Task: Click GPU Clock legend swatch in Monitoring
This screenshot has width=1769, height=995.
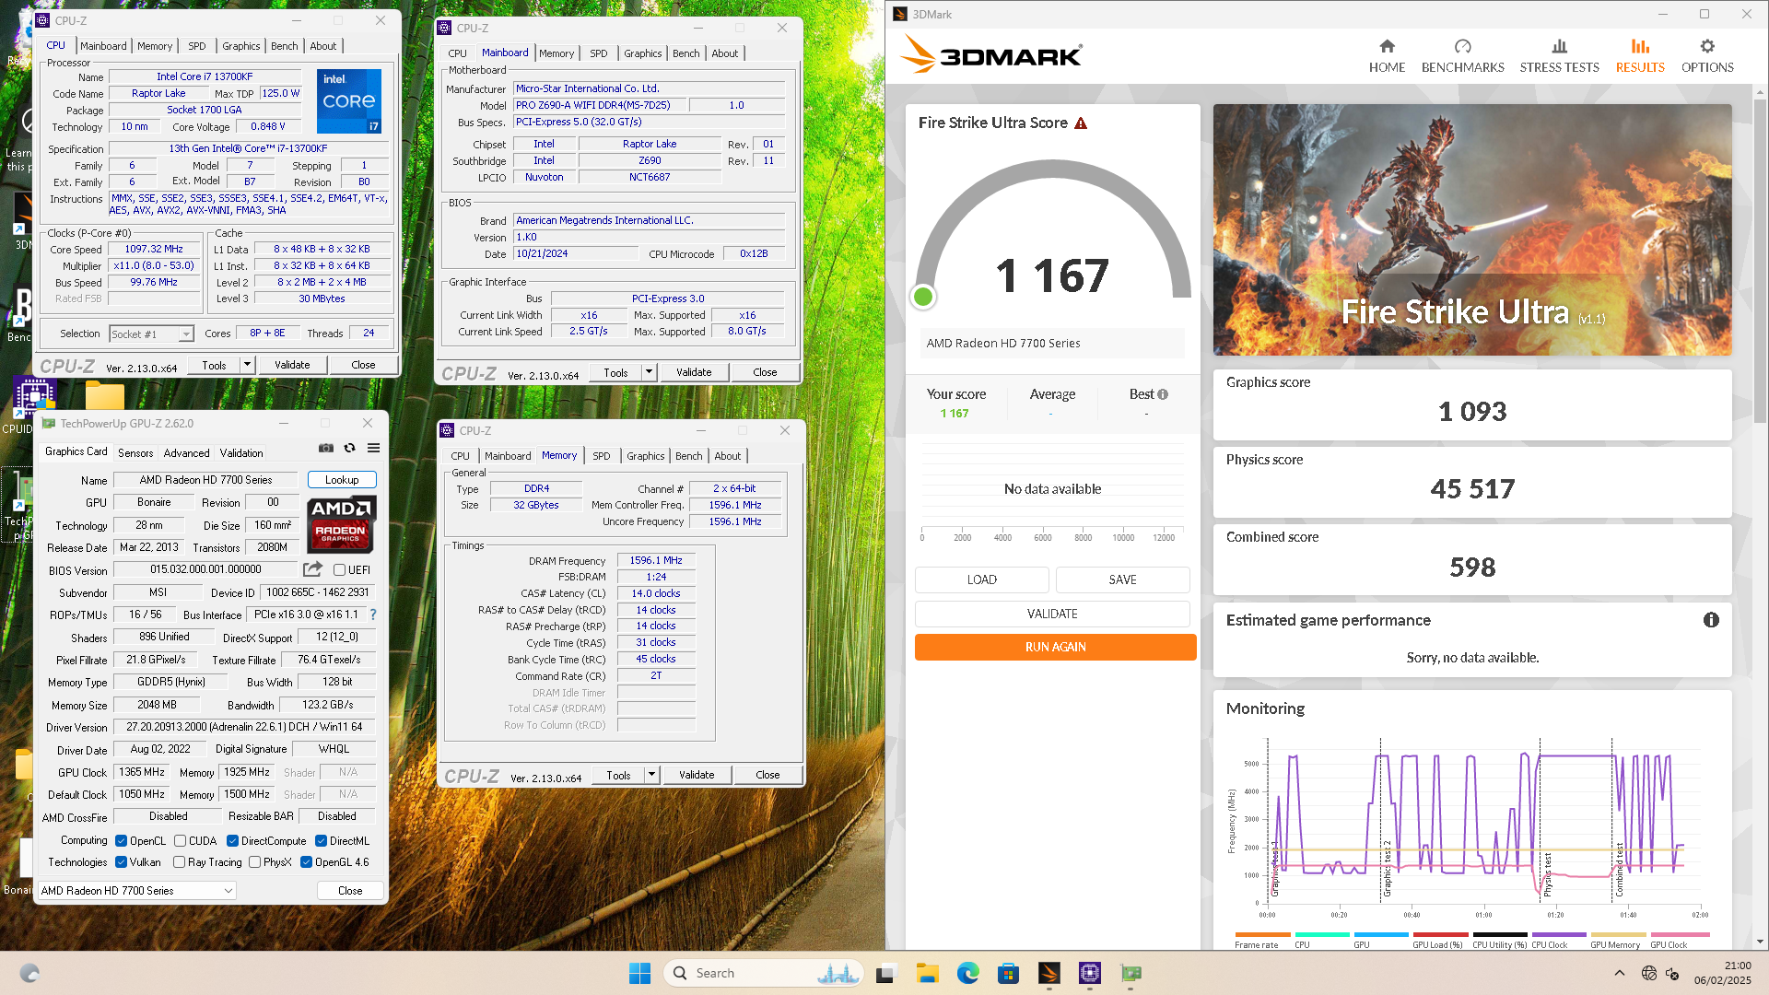Action: click(1680, 934)
